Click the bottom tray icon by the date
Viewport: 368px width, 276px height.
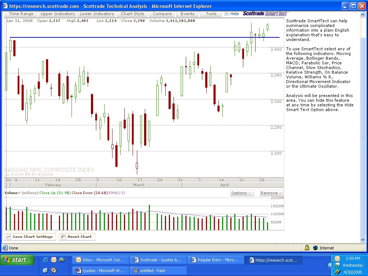pos(337,272)
